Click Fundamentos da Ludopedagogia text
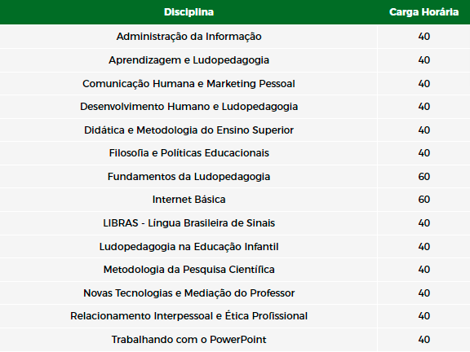Screen dimensions: 470x352 pos(188,177)
